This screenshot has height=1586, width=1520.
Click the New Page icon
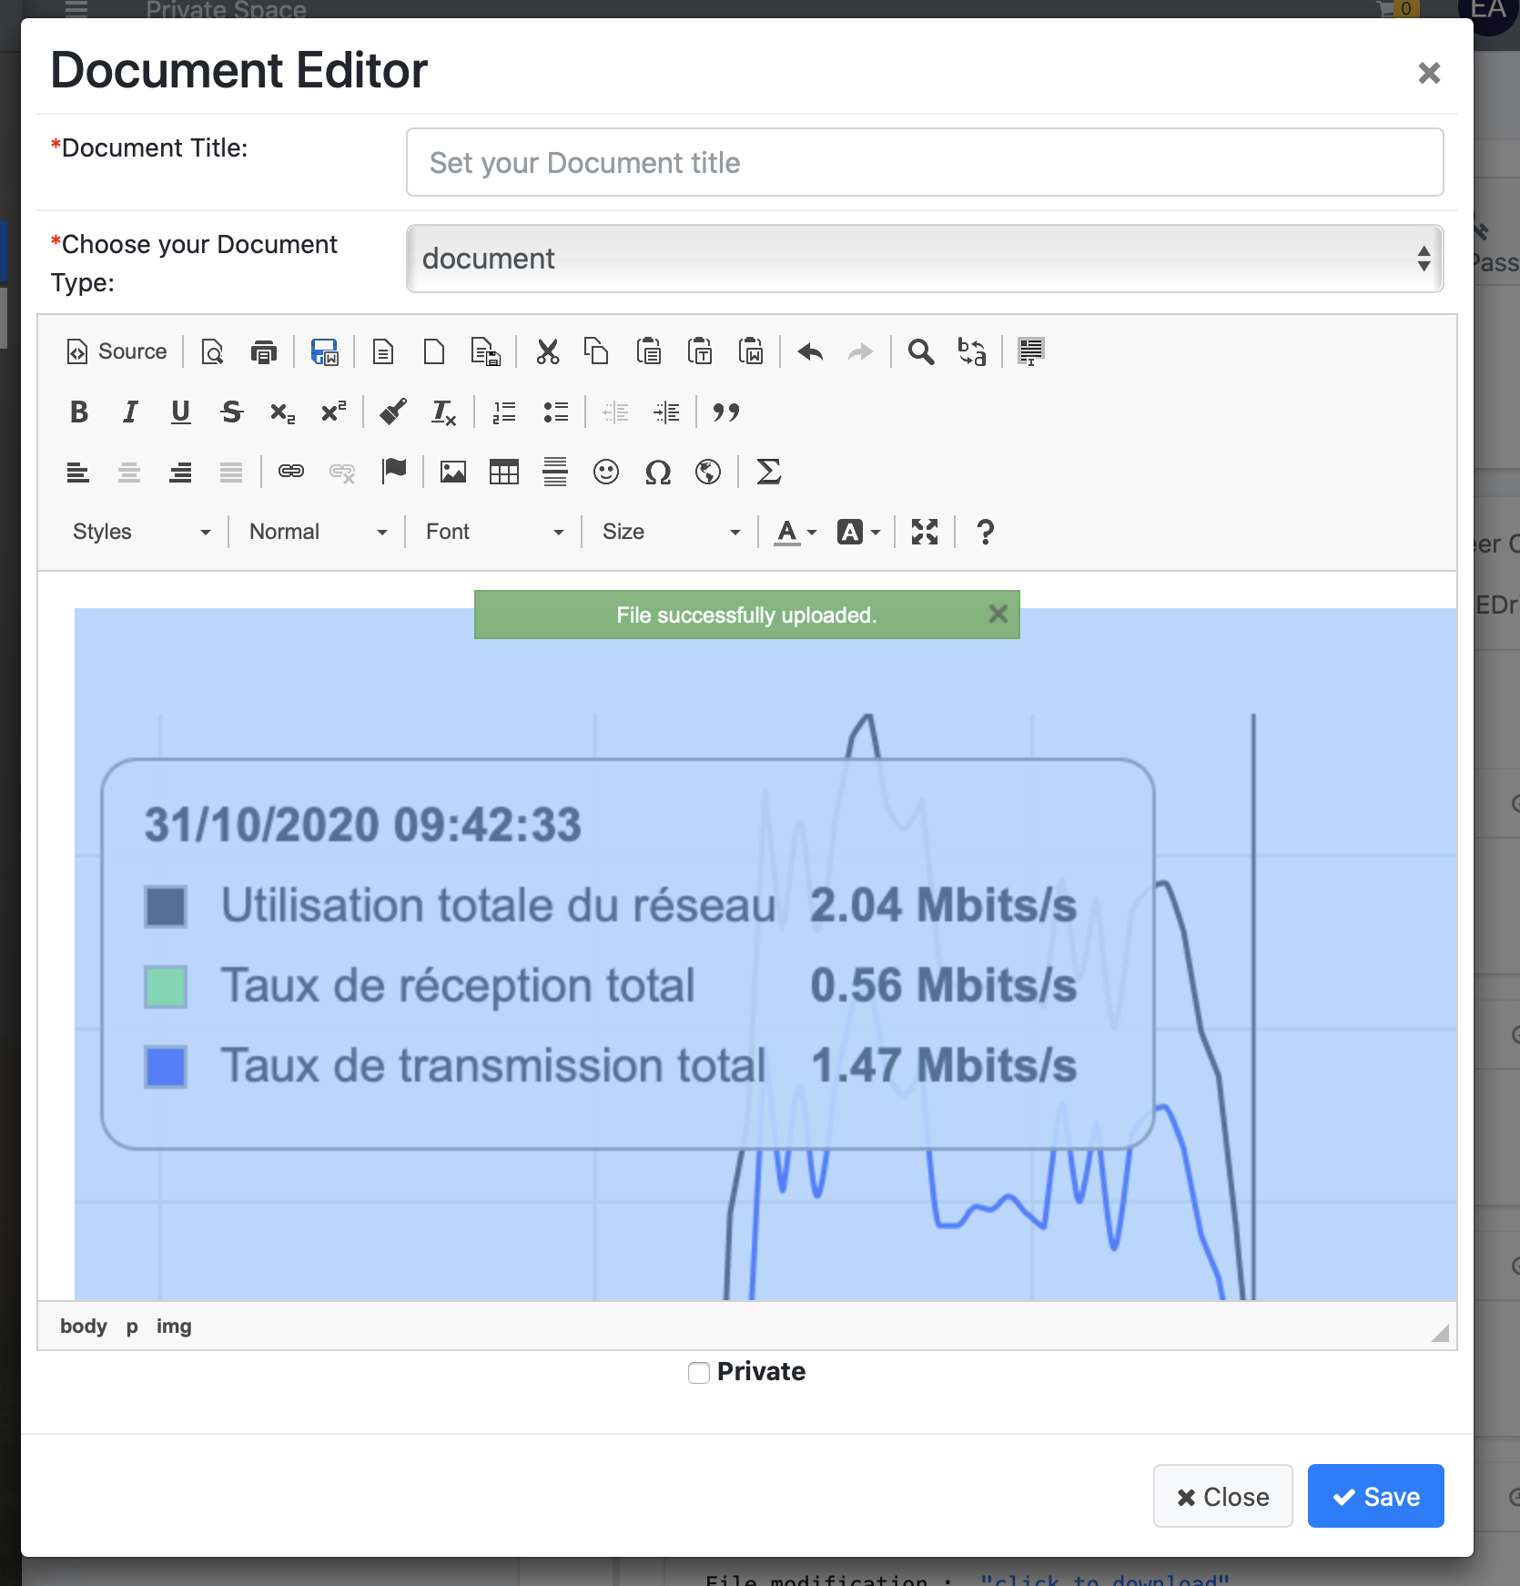434,351
